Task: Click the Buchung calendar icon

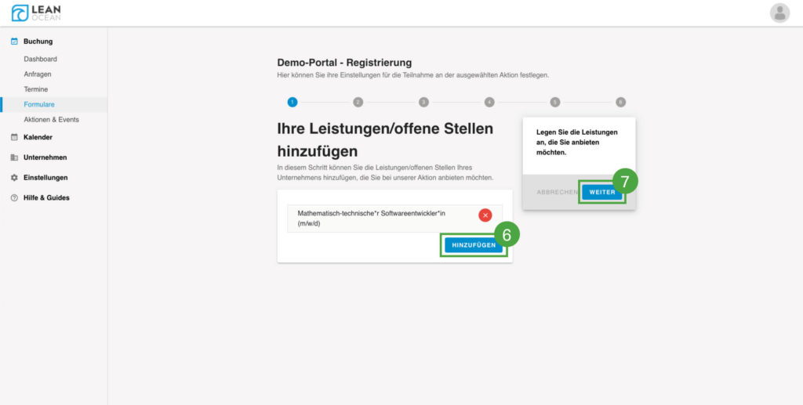Action: (14, 42)
